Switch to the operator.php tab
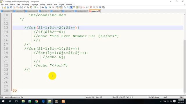This screenshot has height=104, width=186. [32, 11]
